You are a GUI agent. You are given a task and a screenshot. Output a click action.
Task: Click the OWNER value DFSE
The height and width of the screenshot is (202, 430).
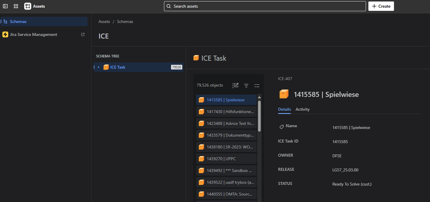click(x=337, y=156)
